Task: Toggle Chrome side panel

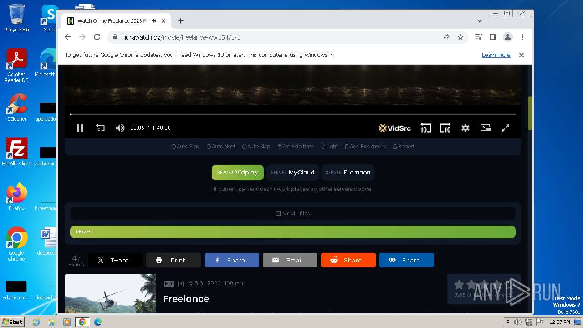Action: pyautogui.click(x=493, y=37)
